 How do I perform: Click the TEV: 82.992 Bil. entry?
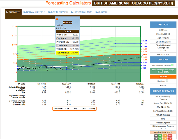click(163, 107)
